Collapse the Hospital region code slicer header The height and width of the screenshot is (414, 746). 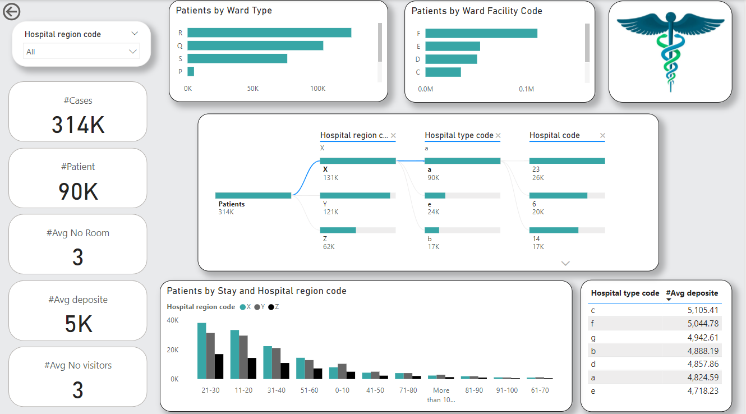coord(134,34)
